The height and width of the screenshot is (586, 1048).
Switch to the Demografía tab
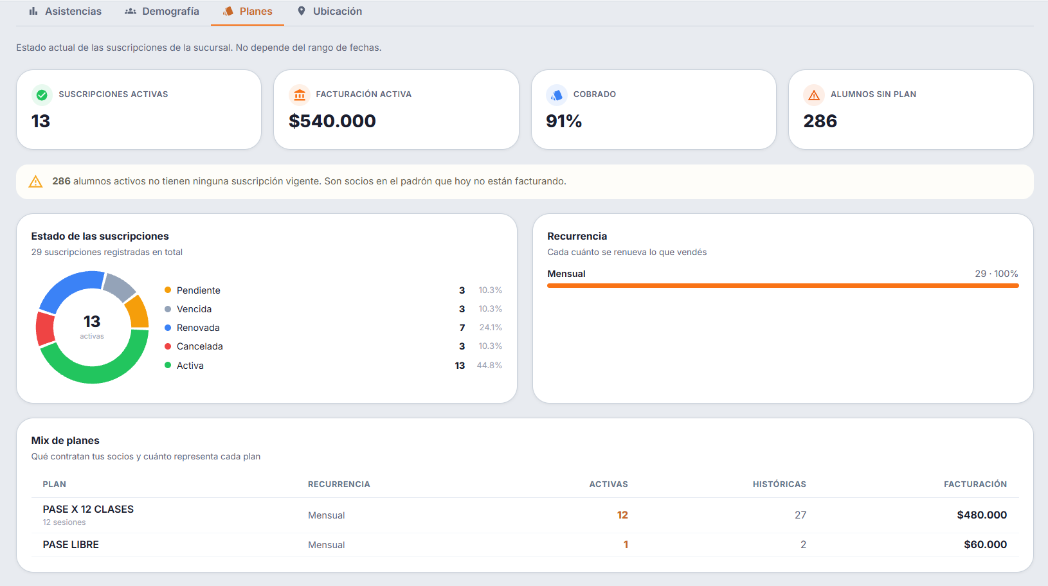[x=161, y=12]
